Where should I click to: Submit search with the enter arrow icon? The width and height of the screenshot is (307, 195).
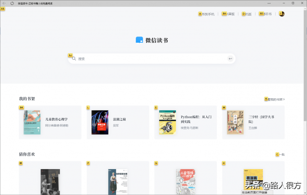pos(230,58)
